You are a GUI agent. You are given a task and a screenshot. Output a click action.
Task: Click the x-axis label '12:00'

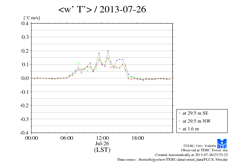click(x=102, y=138)
